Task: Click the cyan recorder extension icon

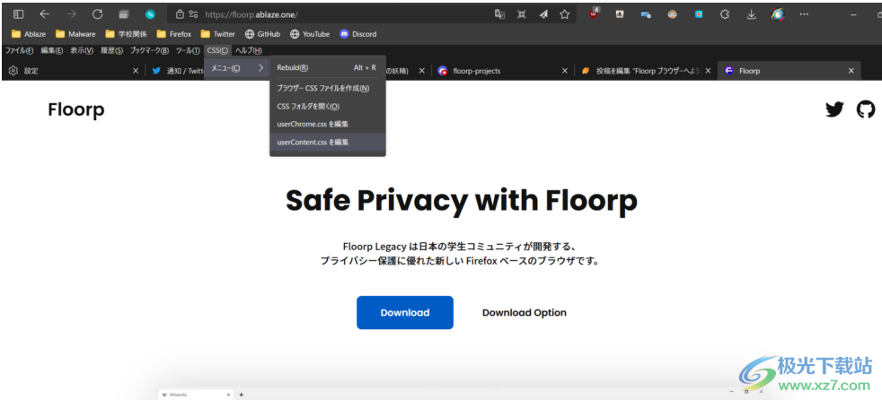Action: (x=699, y=14)
